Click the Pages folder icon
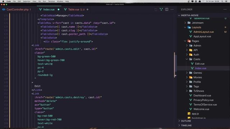Screen dimensions: 230x129 click(189, 41)
